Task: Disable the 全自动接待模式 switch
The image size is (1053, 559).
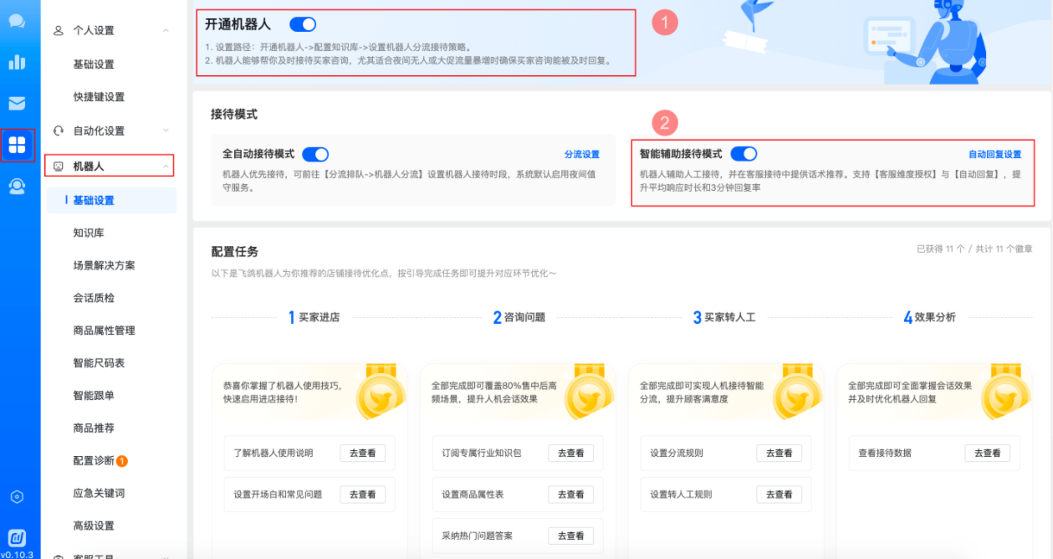Action: [315, 155]
